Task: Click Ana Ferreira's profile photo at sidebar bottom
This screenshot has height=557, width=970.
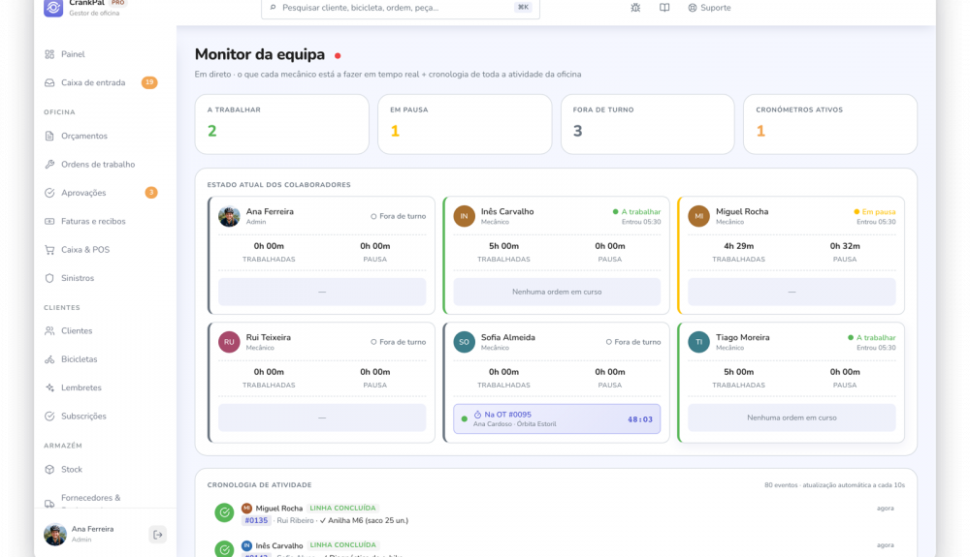Action: [55, 534]
